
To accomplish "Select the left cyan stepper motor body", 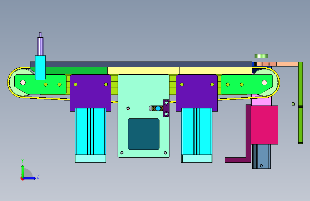I will pyautogui.click(x=90, y=131).
